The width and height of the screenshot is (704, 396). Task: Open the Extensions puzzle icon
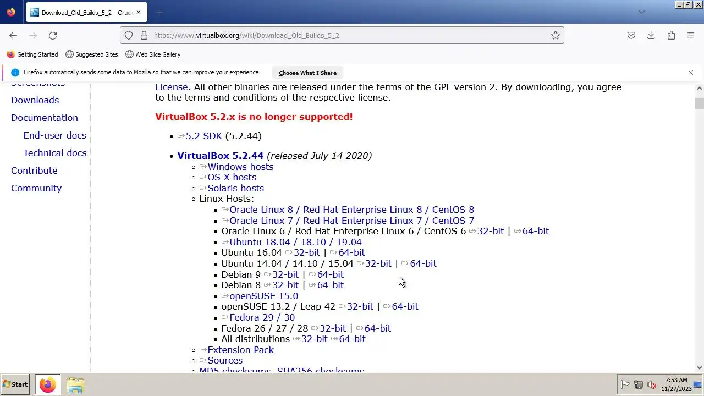tap(671, 35)
